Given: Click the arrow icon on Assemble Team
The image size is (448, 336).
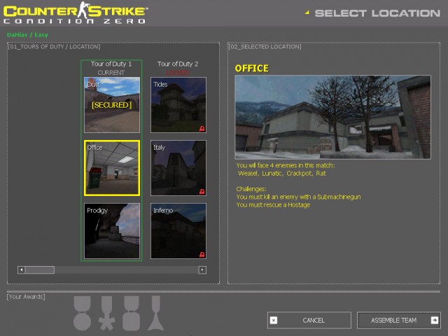Looking at the screenshot, I should [435, 321].
